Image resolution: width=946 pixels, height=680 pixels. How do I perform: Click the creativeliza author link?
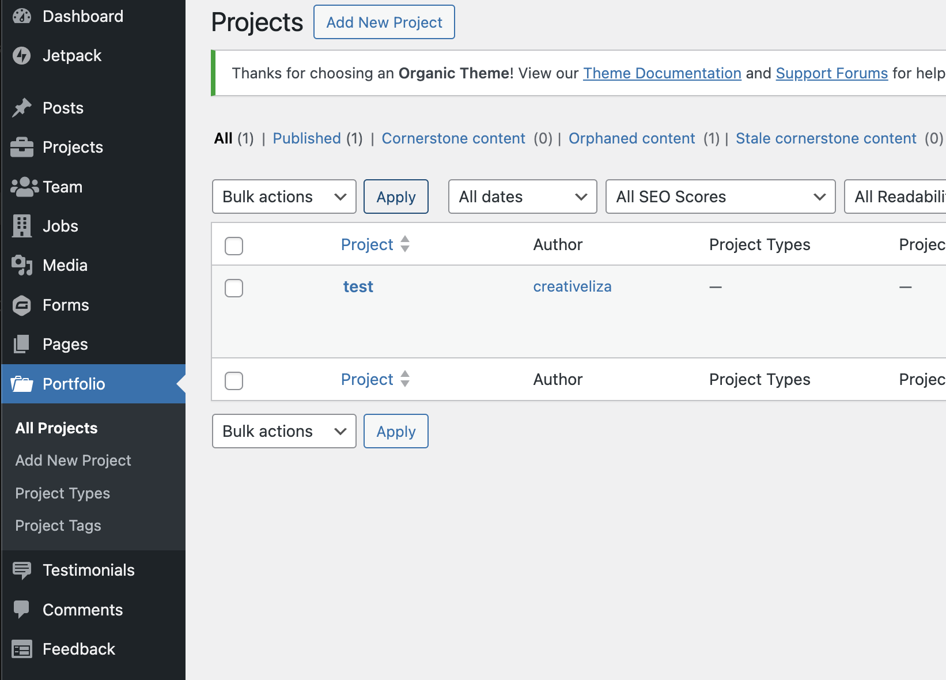tap(572, 286)
